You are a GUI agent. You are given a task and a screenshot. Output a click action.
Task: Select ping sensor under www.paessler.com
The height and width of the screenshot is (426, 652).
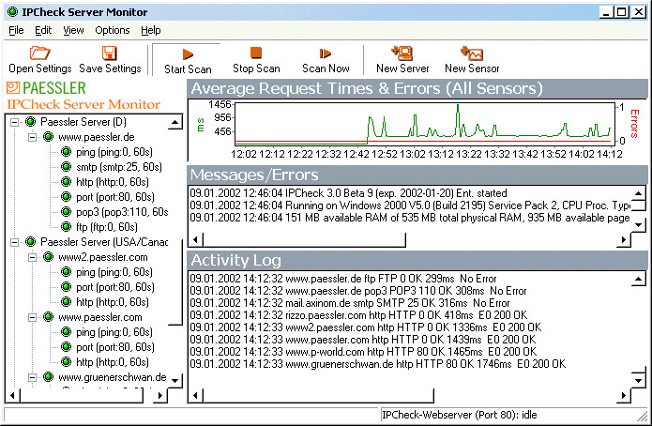[114, 332]
